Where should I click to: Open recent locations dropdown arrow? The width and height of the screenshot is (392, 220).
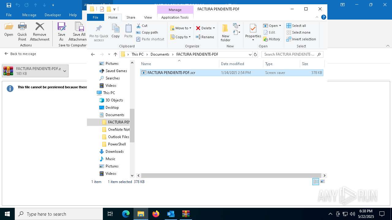click(x=109, y=54)
